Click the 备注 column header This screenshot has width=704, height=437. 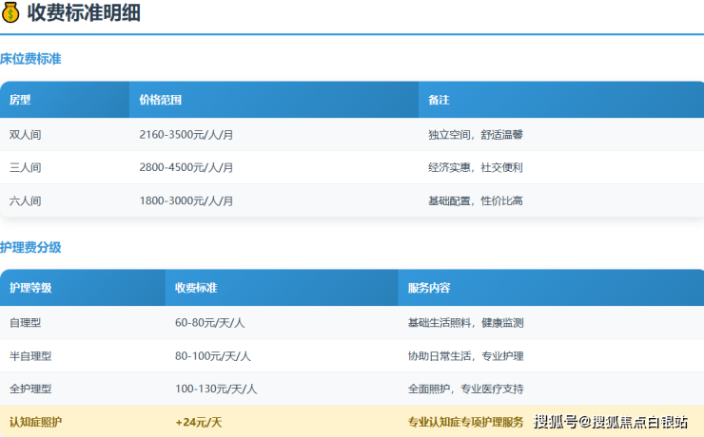(439, 100)
